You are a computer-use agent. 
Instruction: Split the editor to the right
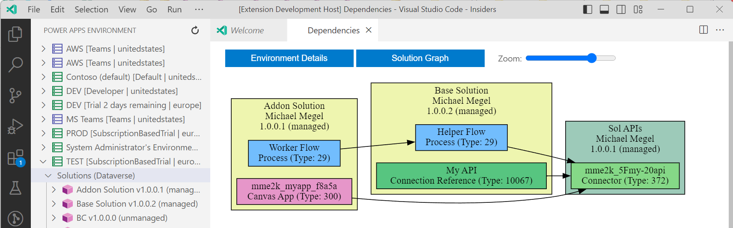(x=703, y=30)
